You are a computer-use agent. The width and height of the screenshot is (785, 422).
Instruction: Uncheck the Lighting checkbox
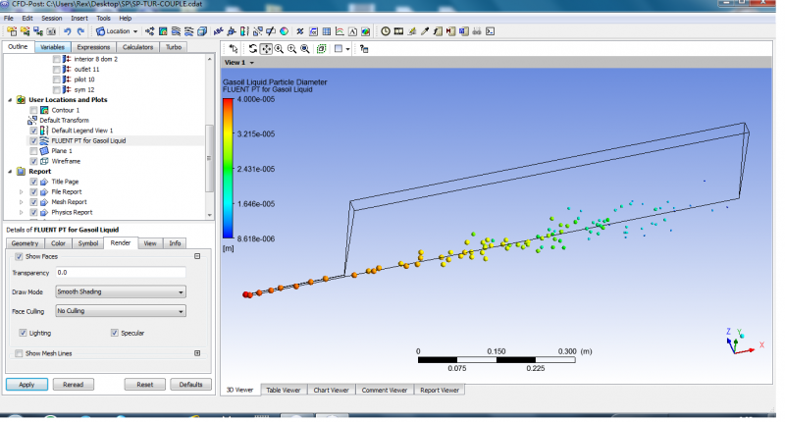pyautogui.click(x=21, y=334)
